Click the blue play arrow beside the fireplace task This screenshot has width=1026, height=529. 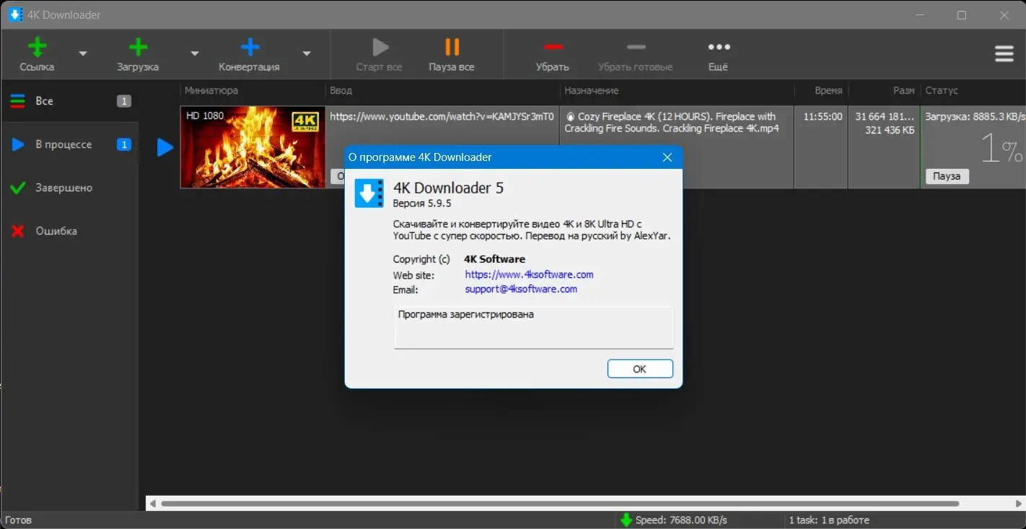point(165,147)
